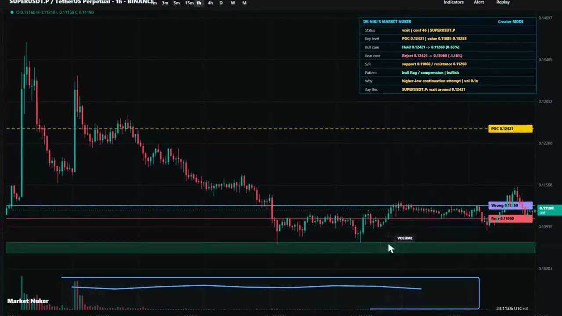The width and height of the screenshot is (562, 316).
Task: Click the red Bear 0.11060 label
Action: point(510,219)
